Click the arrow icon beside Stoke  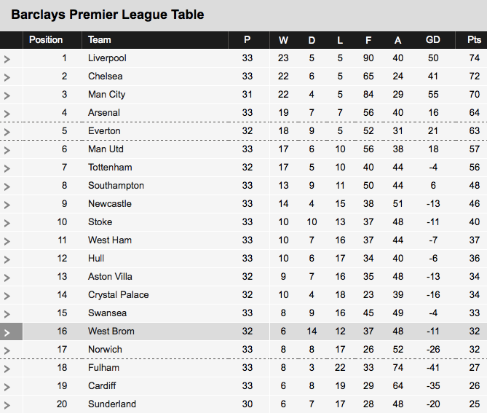tap(7, 223)
